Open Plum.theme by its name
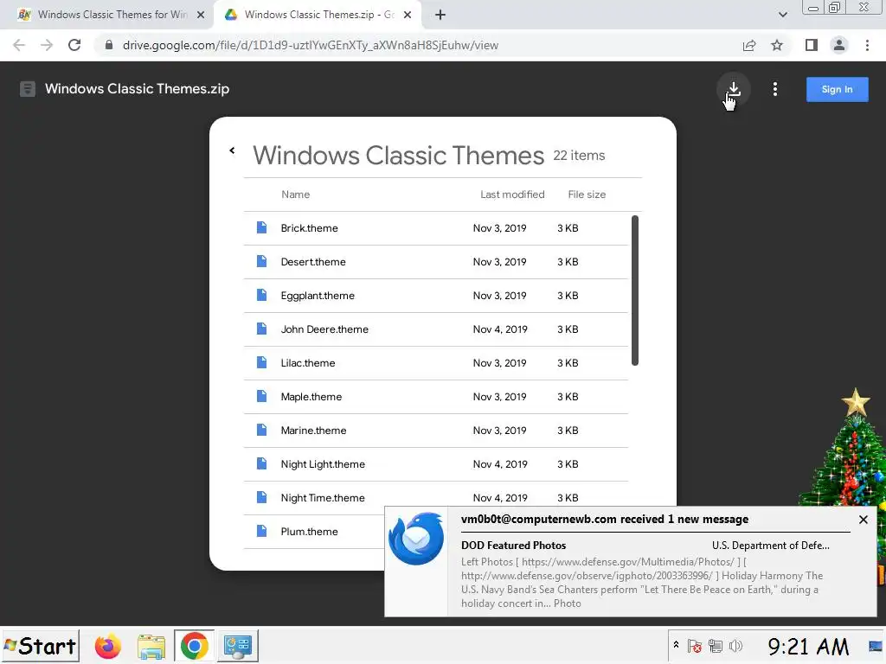 (309, 532)
